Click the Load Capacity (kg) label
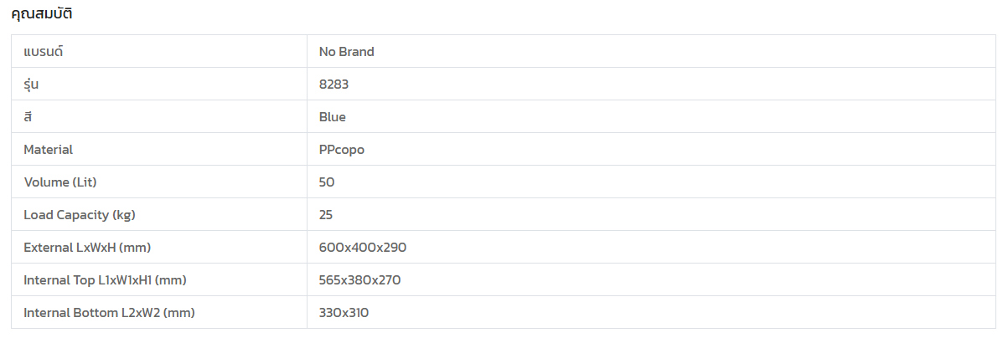1008x338 pixels. point(80,215)
